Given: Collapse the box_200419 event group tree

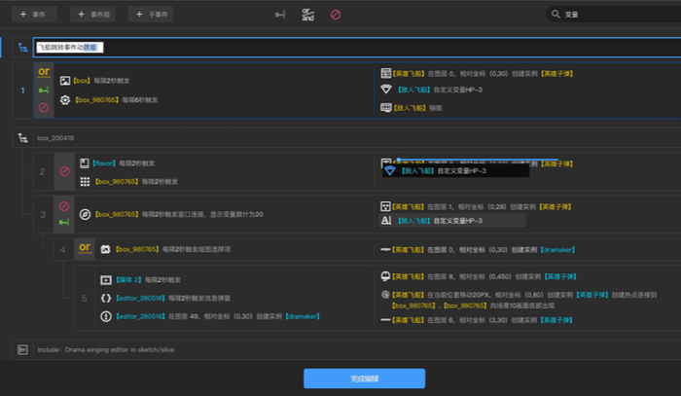Looking at the screenshot, I should coord(22,138).
